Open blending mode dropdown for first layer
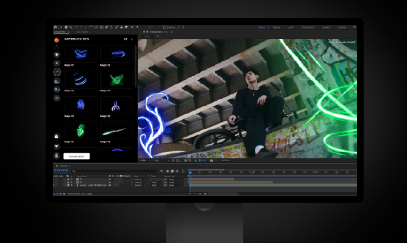Screen dimensions: 407x243 point(139,179)
